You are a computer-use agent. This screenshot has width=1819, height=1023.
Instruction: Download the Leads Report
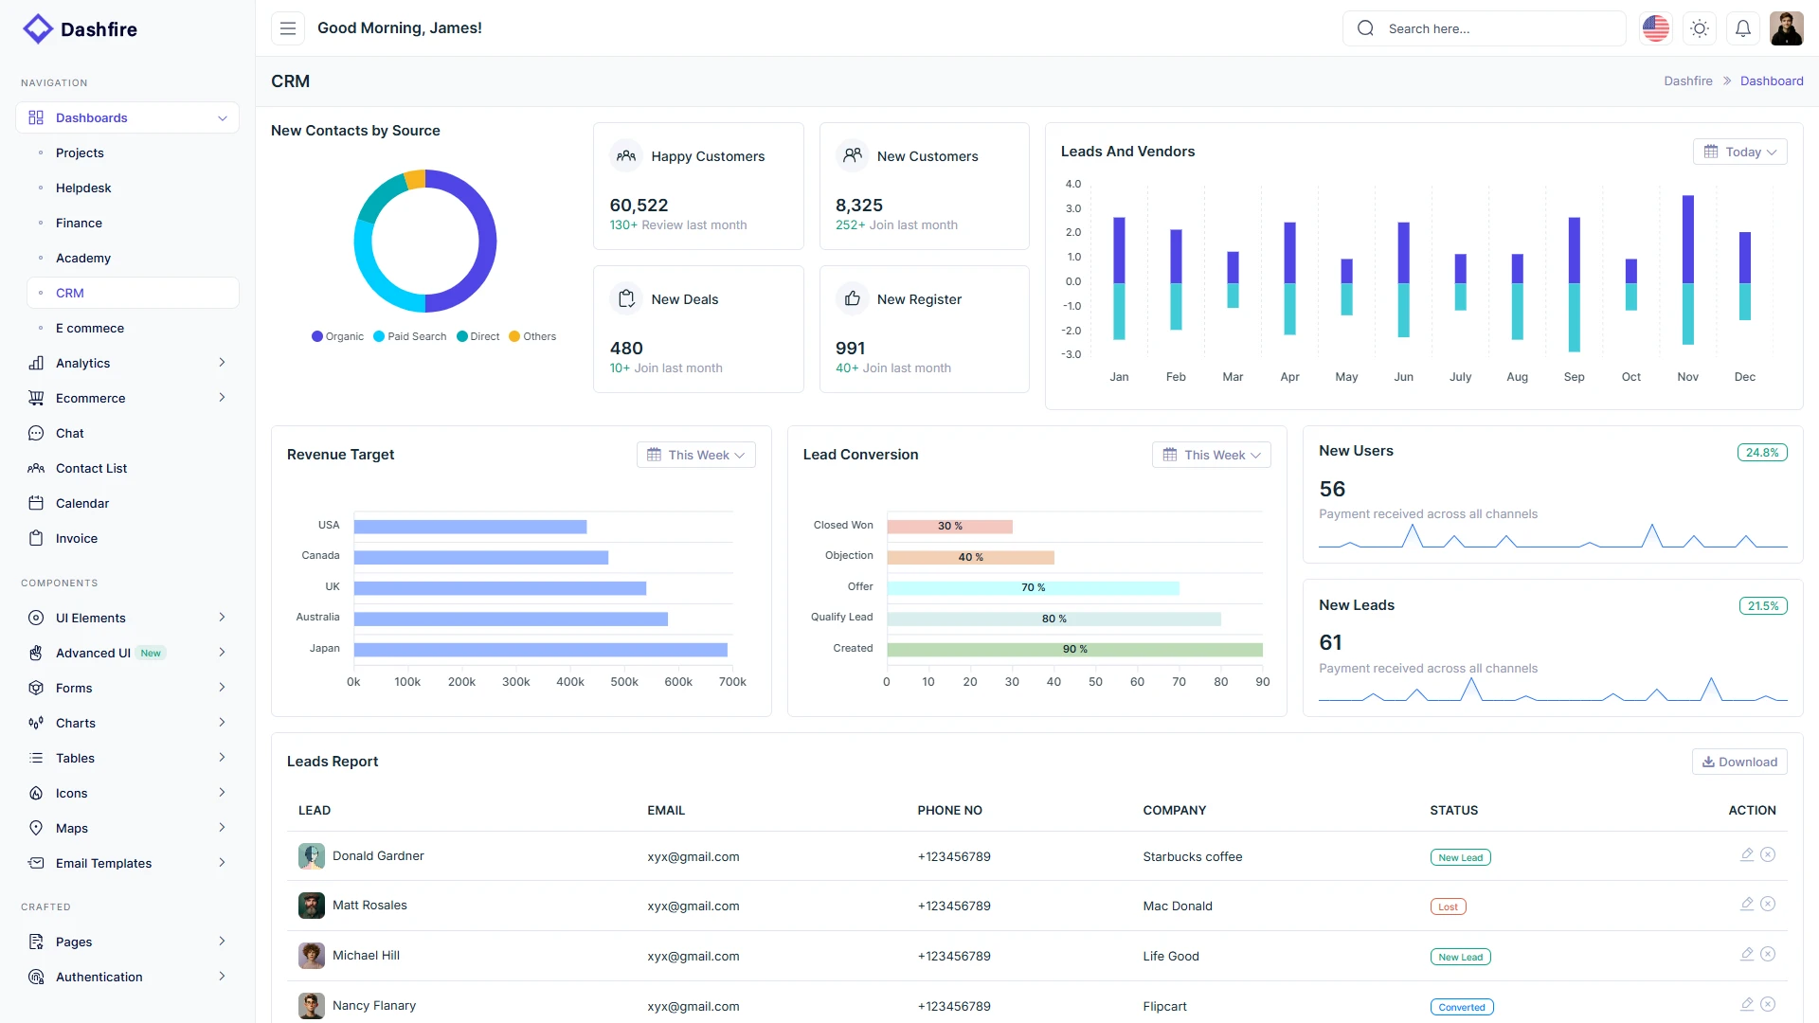point(1739,762)
